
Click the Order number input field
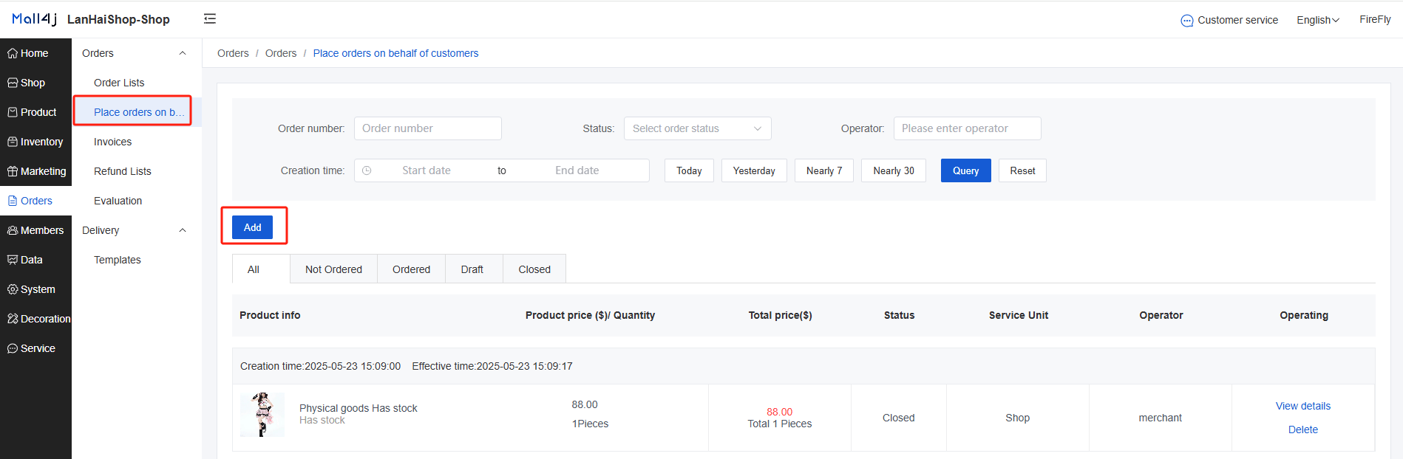428,128
